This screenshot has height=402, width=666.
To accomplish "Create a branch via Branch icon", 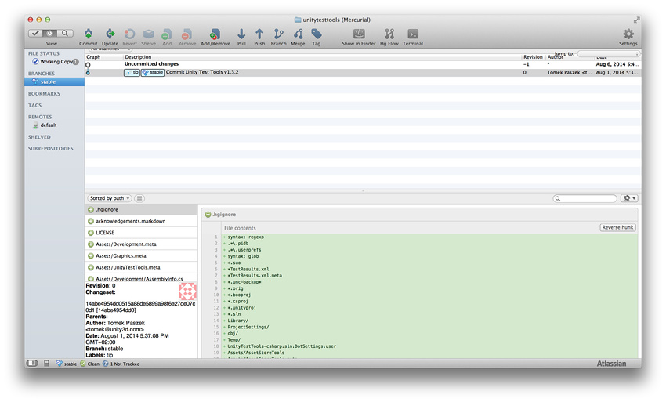I will 278,34.
